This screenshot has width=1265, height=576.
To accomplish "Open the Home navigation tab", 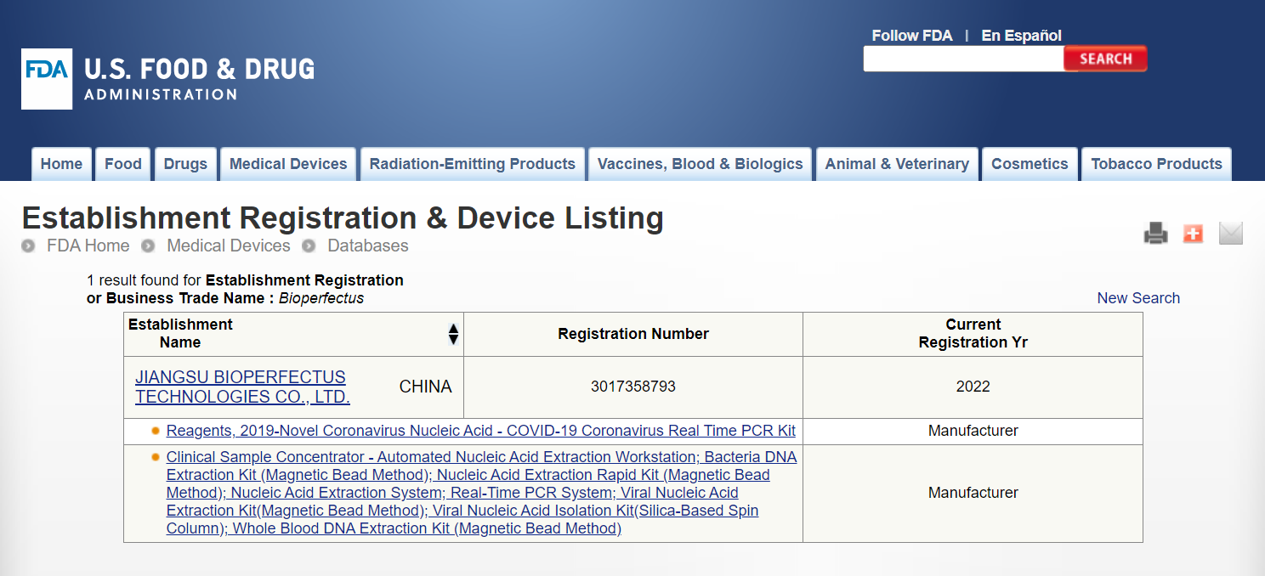I will [x=61, y=164].
